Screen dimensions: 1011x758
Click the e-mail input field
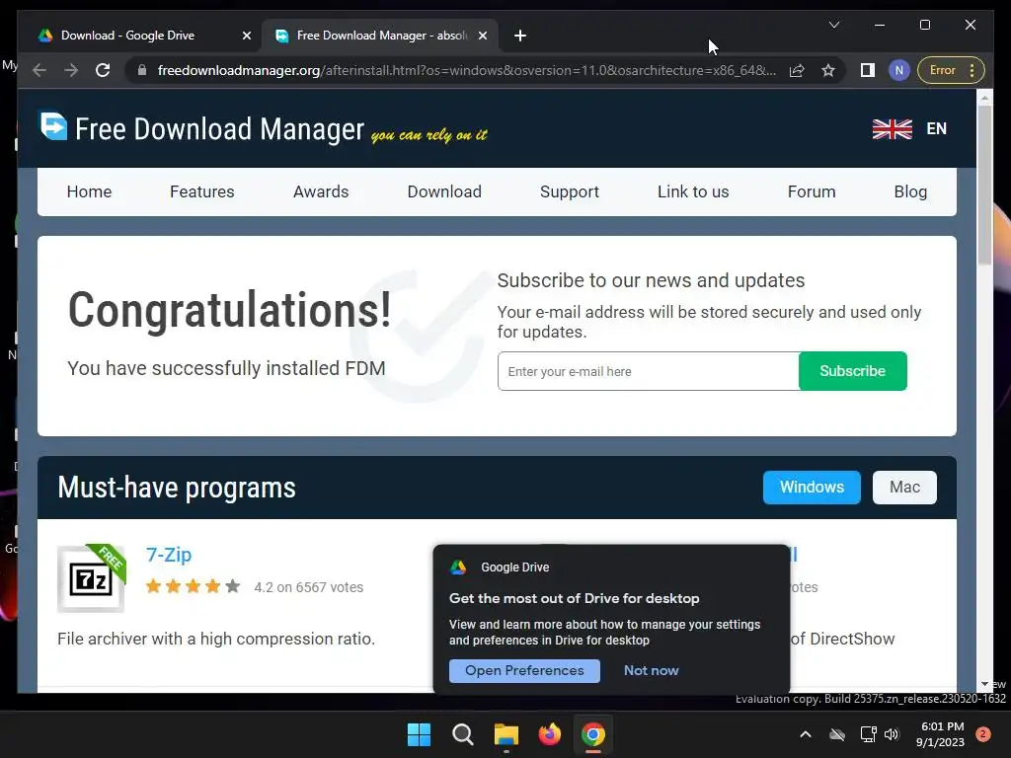point(648,371)
